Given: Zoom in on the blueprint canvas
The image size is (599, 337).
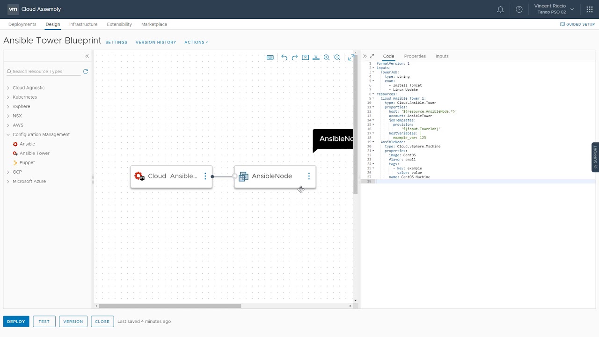Looking at the screenshot, I should click(327, 58).
